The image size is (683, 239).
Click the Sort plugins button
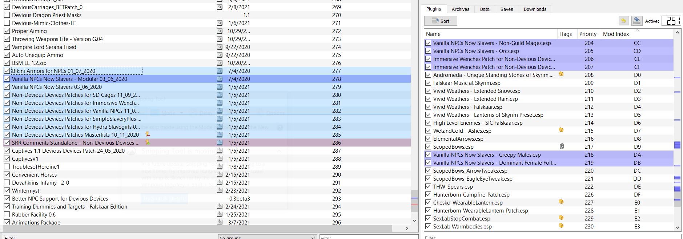441,21
